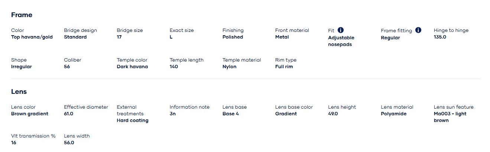Click the Full rim type value

coord(284,67)
